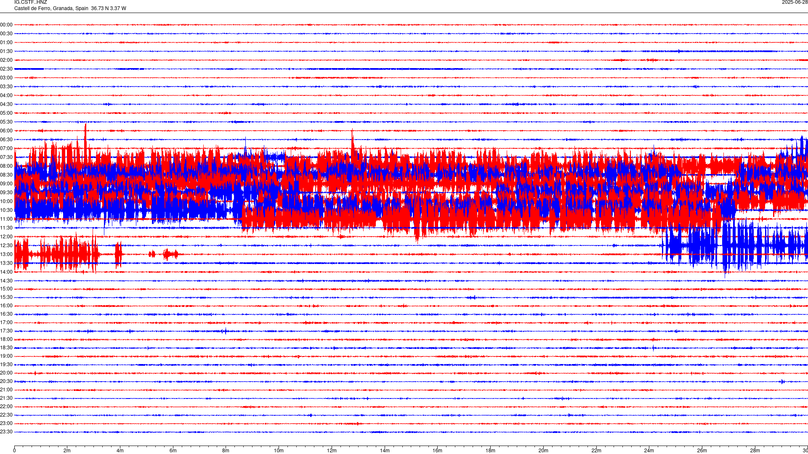808x454 pixels.
Task: Click the 06:00 time row label
Action: click(x=6, y=131)
